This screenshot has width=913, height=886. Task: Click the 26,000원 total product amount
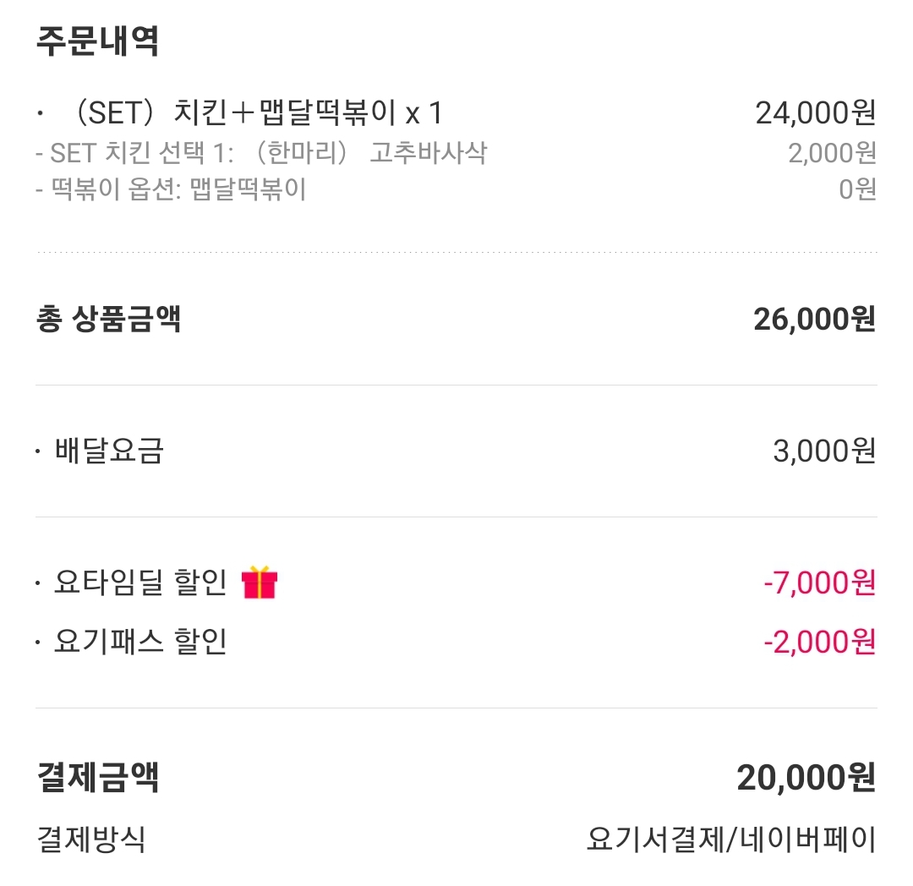pos(814,320)
